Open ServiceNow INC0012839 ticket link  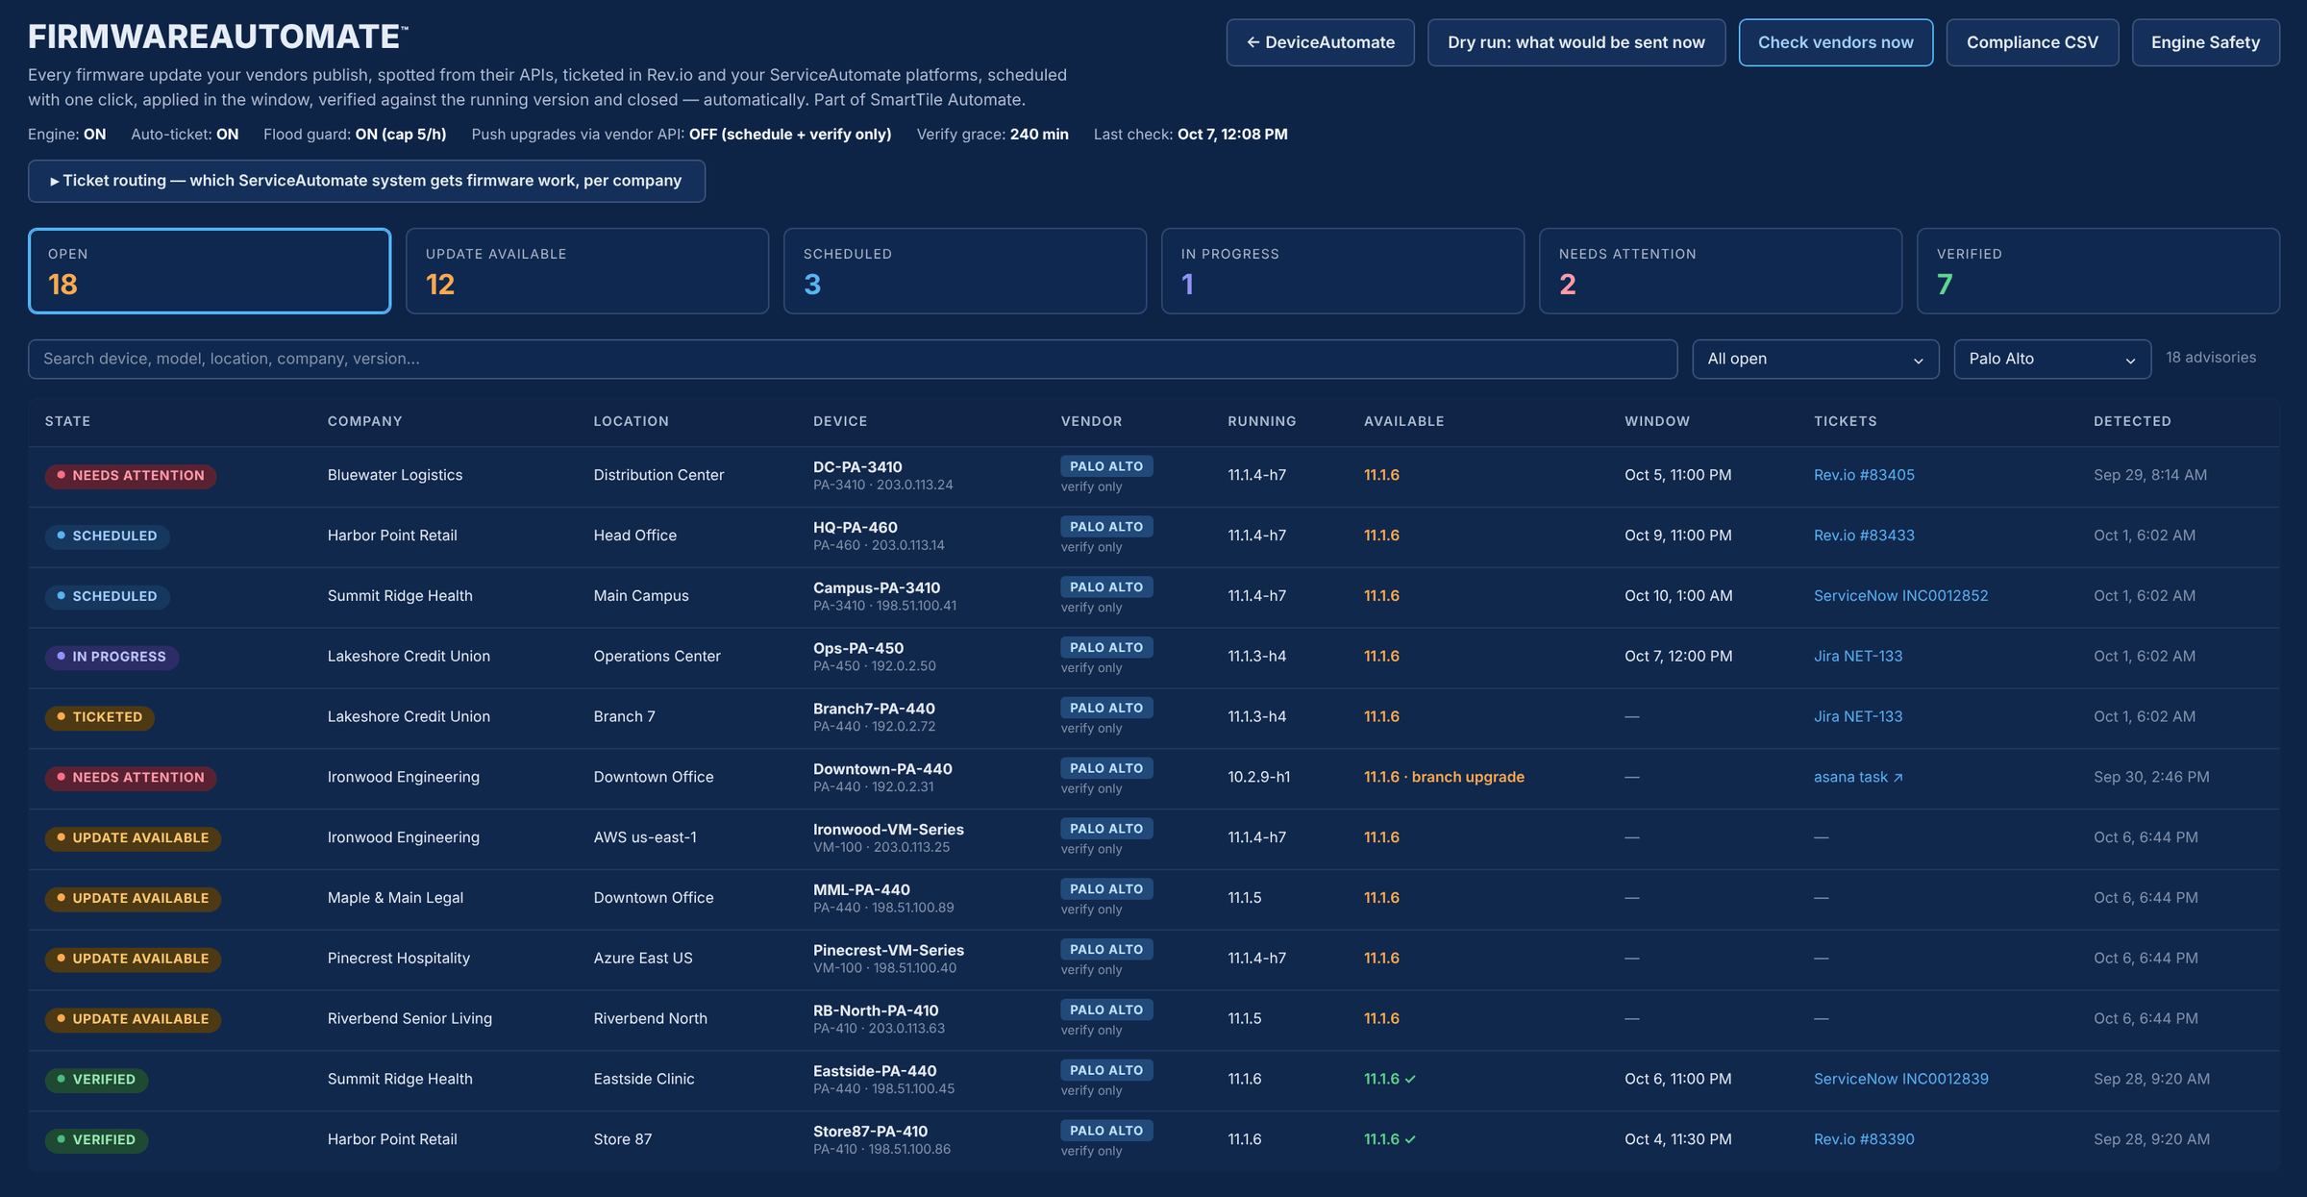(1900, 1079)
